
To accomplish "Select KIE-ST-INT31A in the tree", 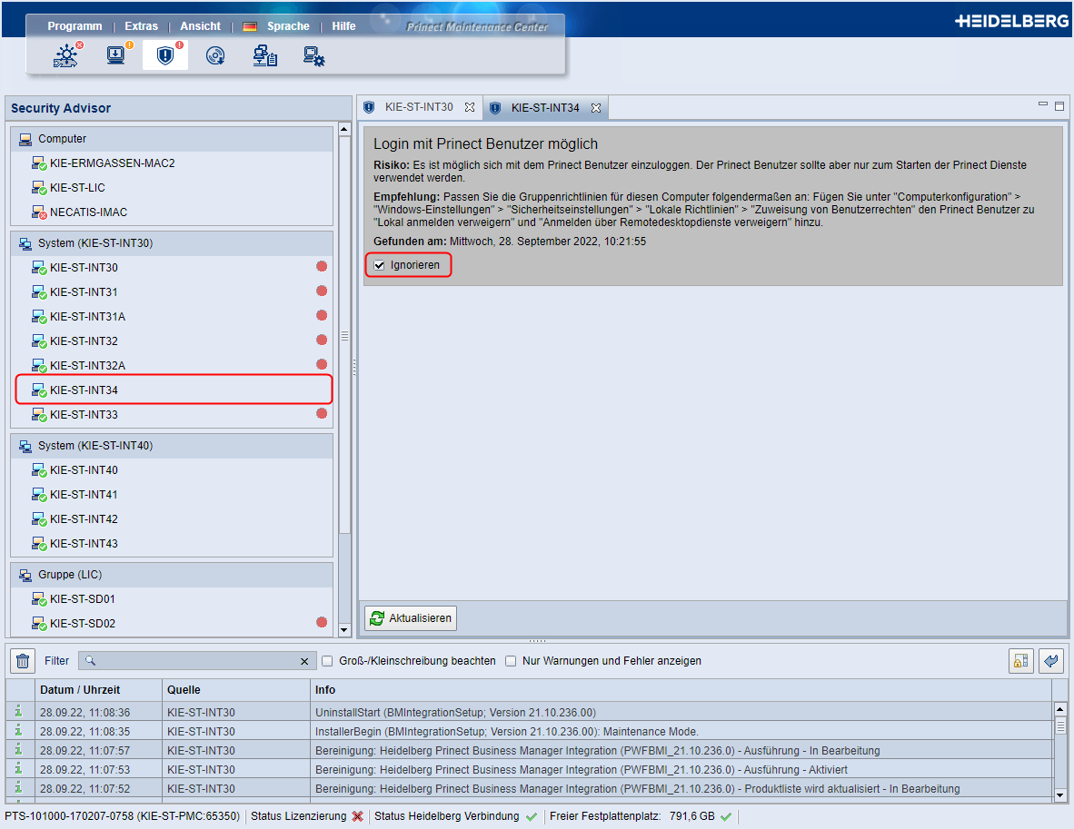I will (x=87, y=316).
